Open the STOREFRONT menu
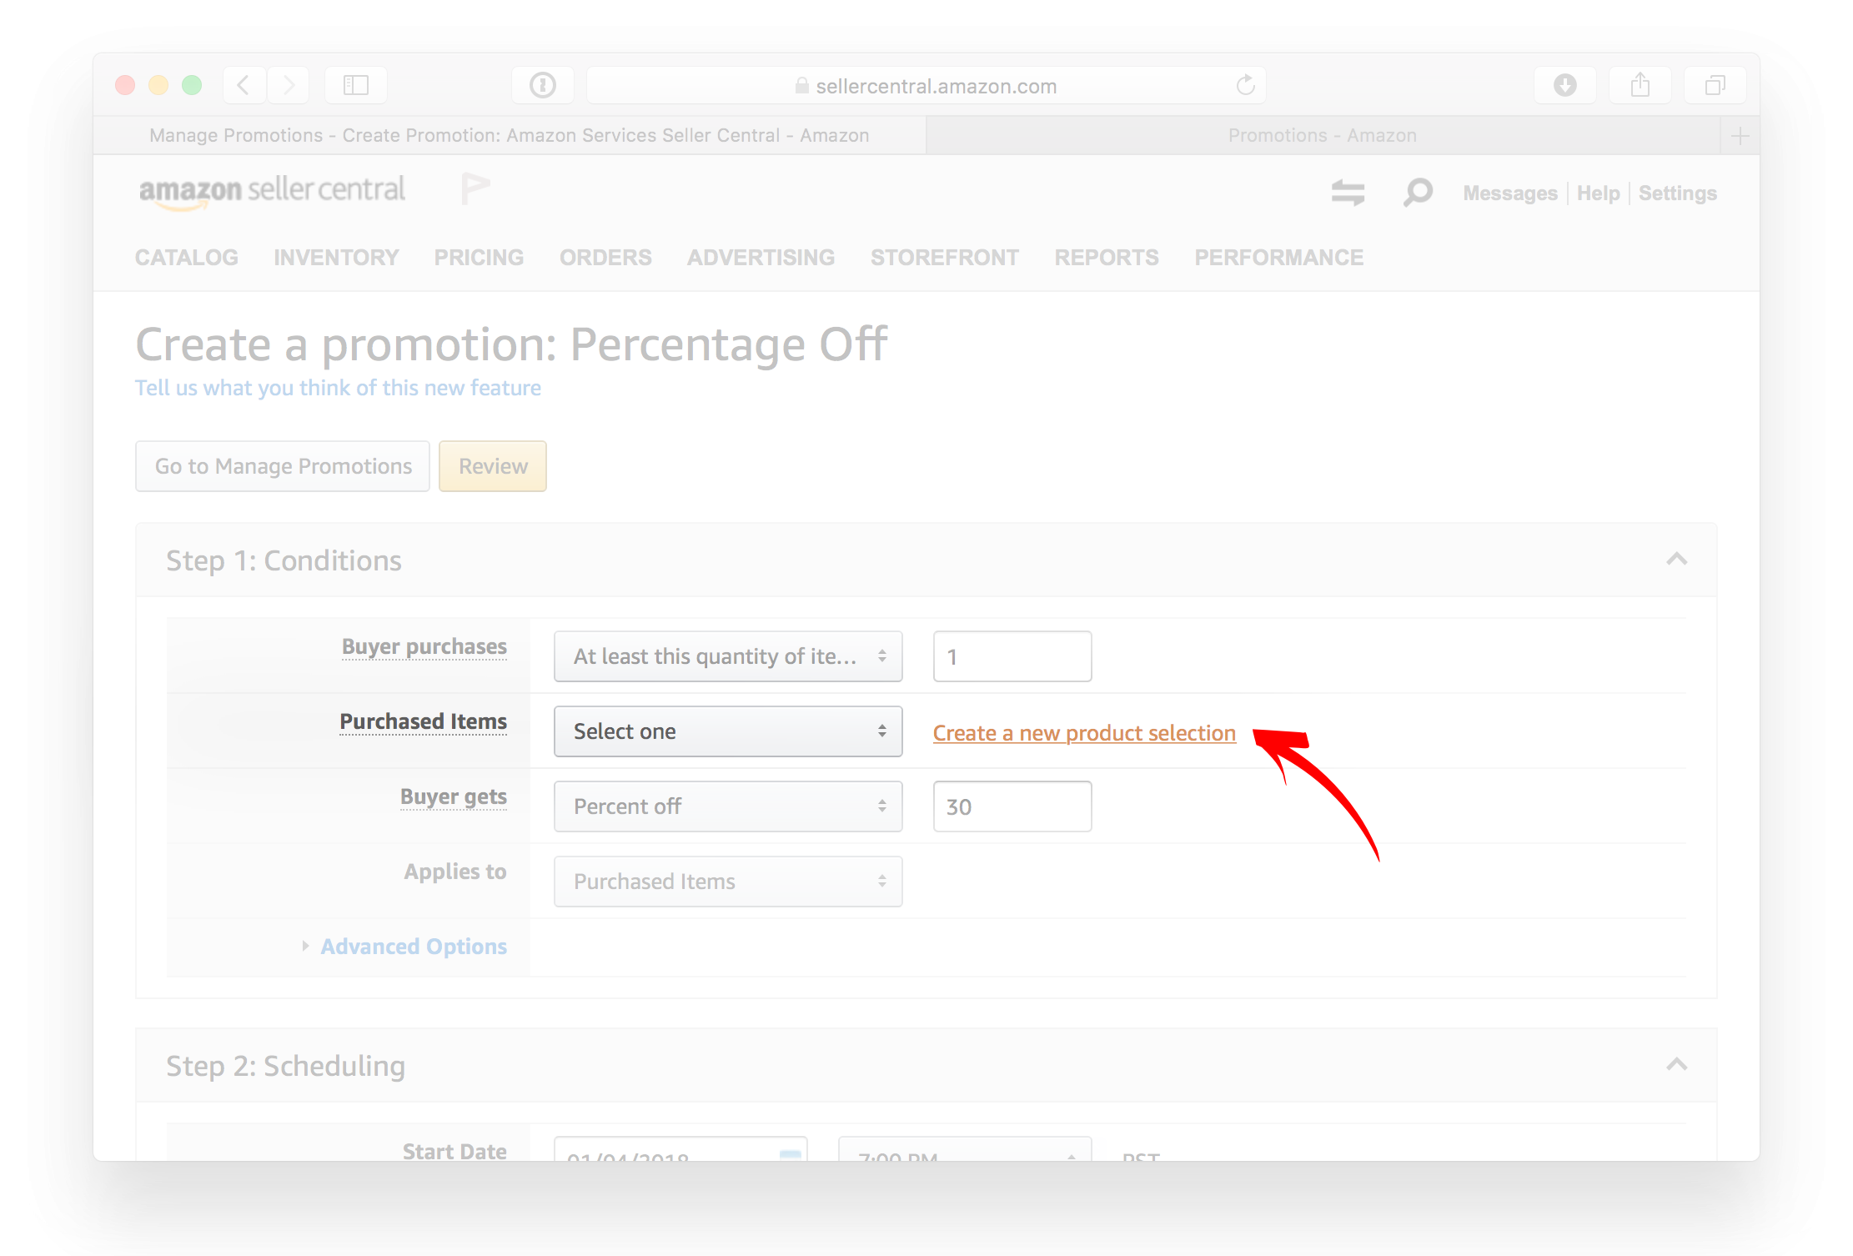The height and width of the screenshot is (1256, 1853). [945, 258]
